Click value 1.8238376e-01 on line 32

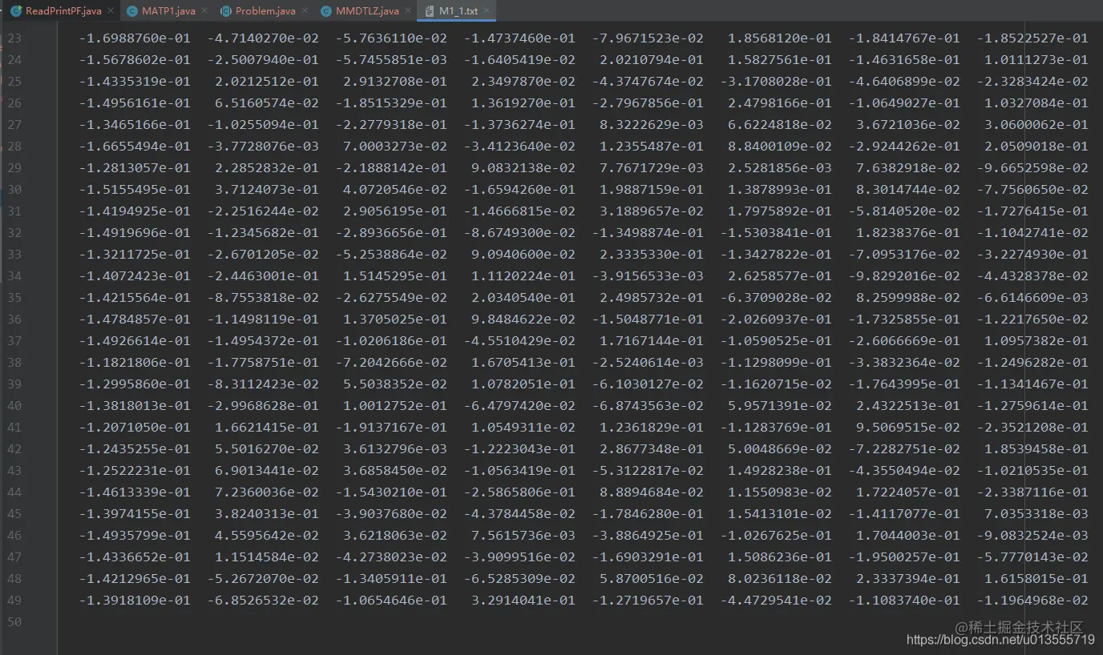[908, 233]
